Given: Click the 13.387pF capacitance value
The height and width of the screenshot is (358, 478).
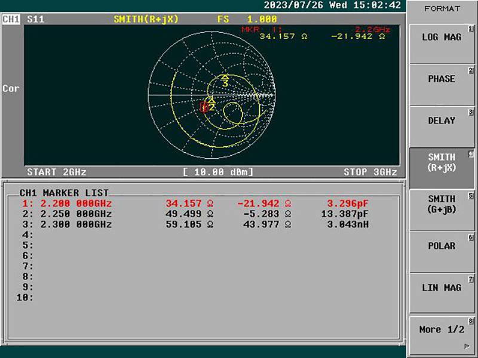Looking at the screenshot, I should tap(345, 214).
